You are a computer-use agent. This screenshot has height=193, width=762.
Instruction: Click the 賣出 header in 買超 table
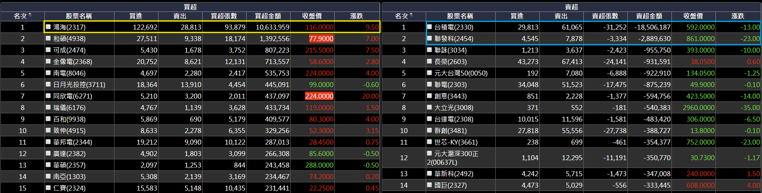tap(180, 16)
